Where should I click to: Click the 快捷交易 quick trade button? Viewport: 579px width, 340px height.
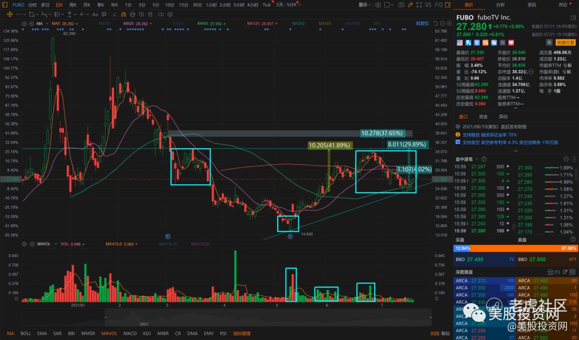[566, 43]
